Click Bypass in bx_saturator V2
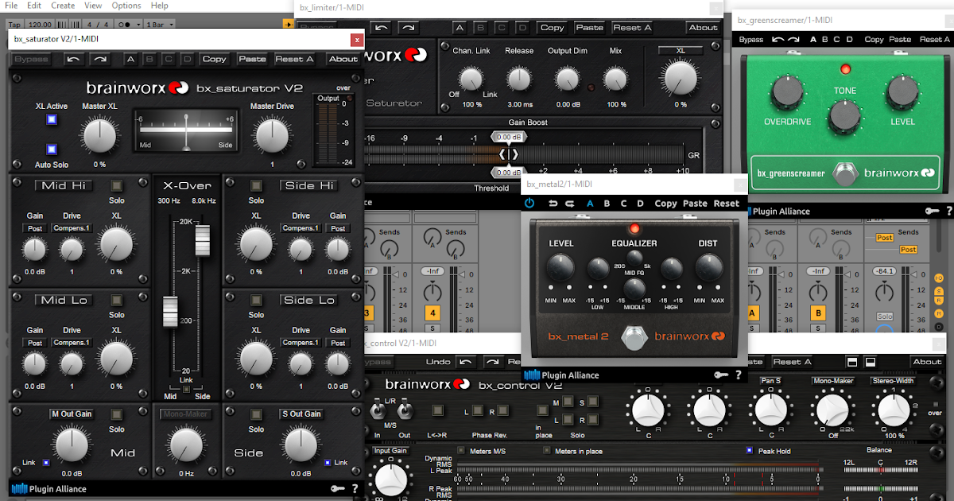This screenshot has width=954, height=501. click(32, 59)
